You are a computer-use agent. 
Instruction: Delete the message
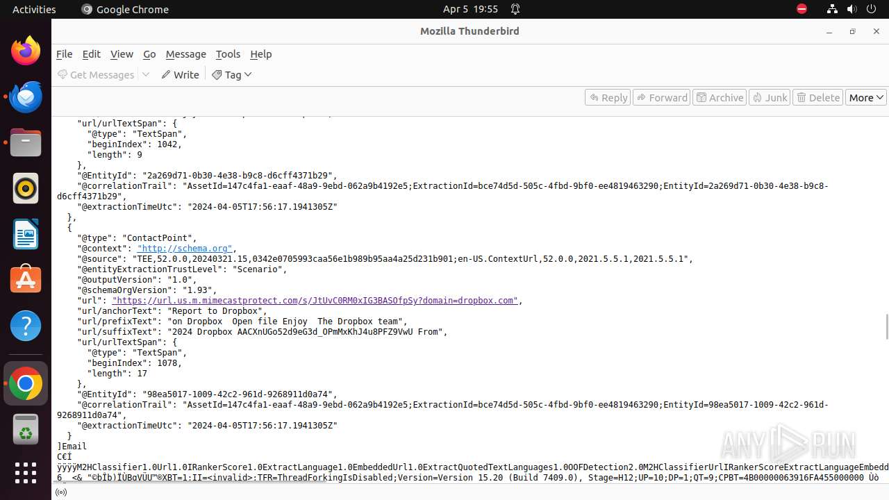pyautogui.click(x=818, y=98)
